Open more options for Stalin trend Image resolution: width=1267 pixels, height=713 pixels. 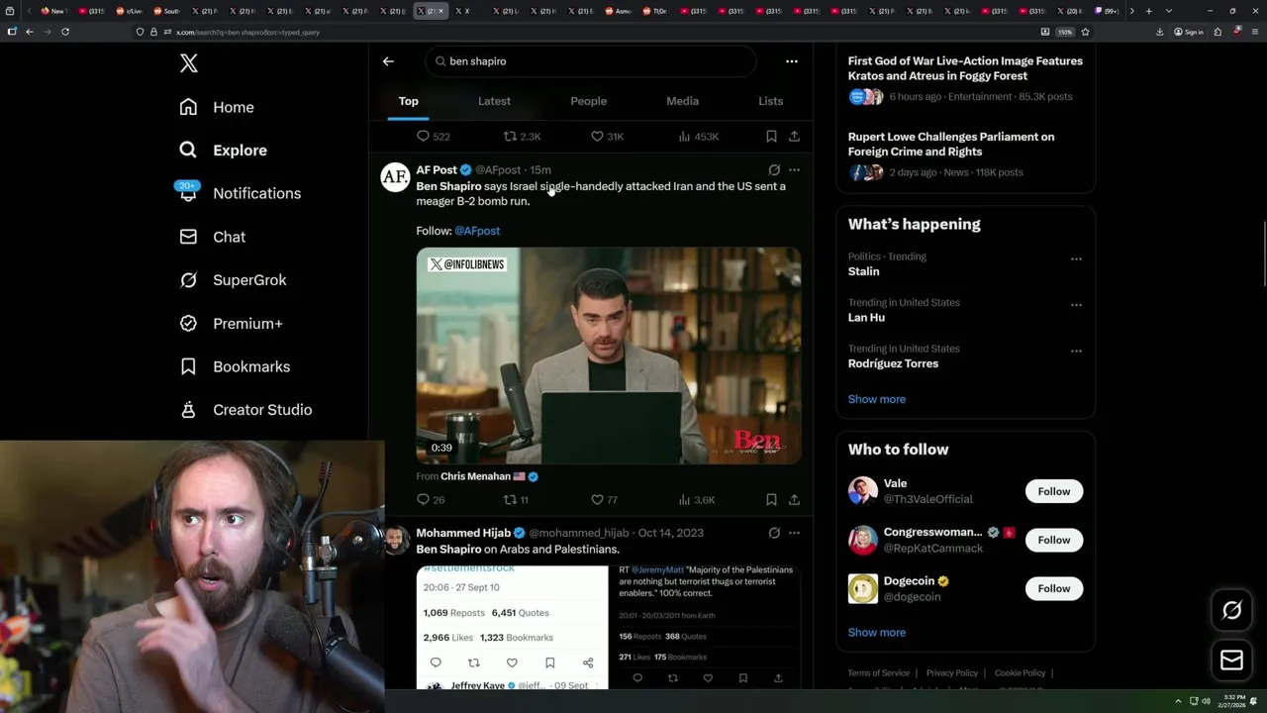coord(1076,259)
